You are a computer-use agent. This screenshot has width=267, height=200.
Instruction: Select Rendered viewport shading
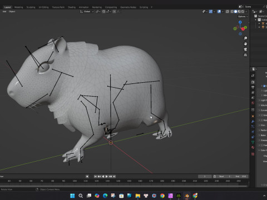click(x=243, y=12)
